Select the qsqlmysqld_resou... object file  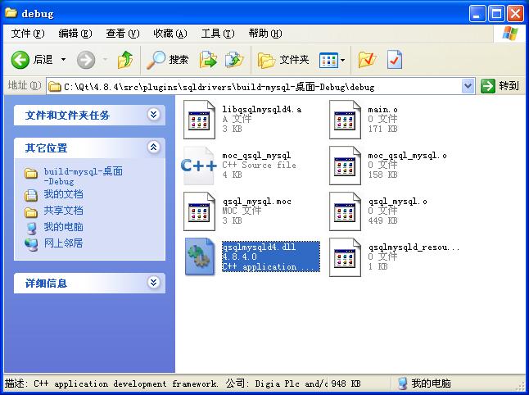(x=345, y=257)
